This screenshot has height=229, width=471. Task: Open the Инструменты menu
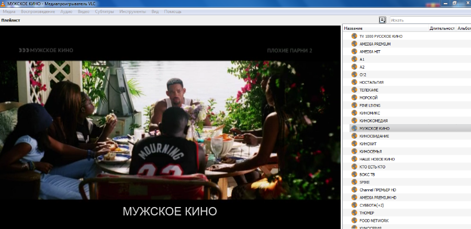pos(133,12)
